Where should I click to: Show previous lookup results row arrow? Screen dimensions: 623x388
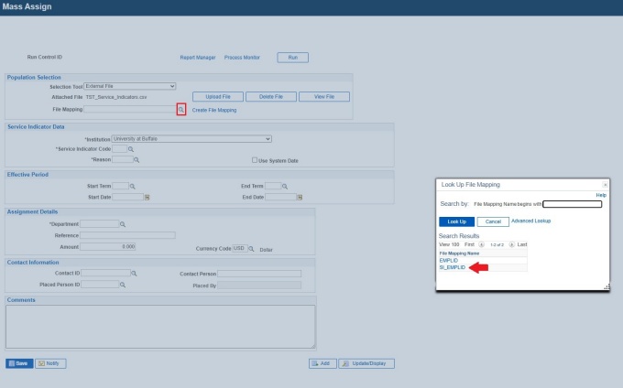(x=482, y=245)
